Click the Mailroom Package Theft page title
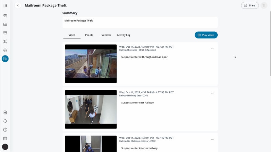This screenshot has width=271, height=152. [45, 6]
